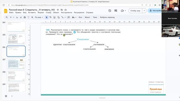
Task: Open the Объект menu
Action: coord(56,12)
